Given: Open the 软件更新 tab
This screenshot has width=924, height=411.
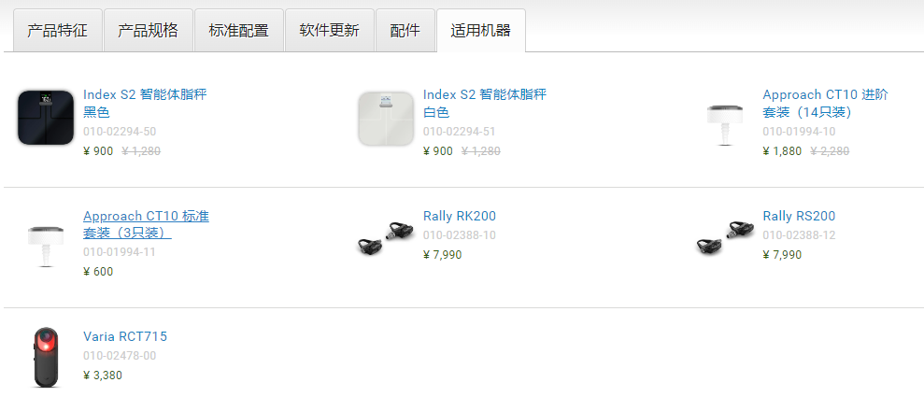Looking at the screenshot, I should [330, 31].
